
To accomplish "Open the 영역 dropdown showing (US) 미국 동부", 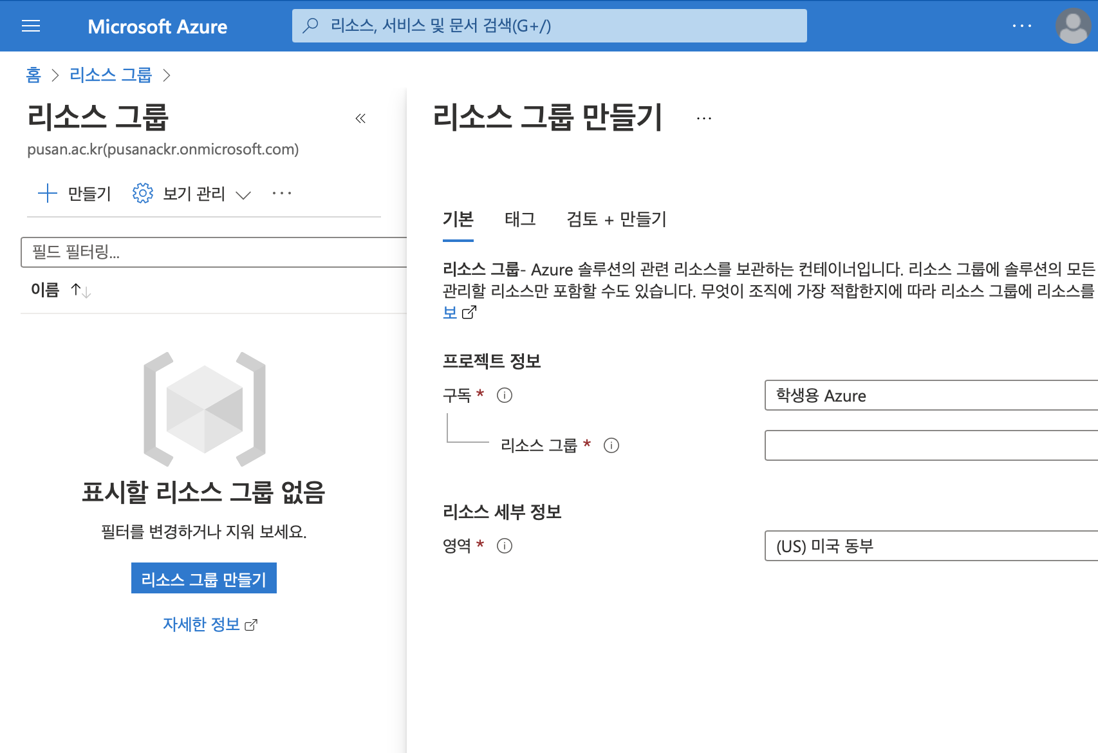I will [931, 546].
